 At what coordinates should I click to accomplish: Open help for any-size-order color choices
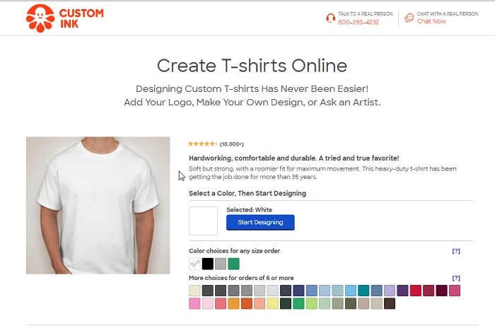pyautogui.click(x=456, y=251)
